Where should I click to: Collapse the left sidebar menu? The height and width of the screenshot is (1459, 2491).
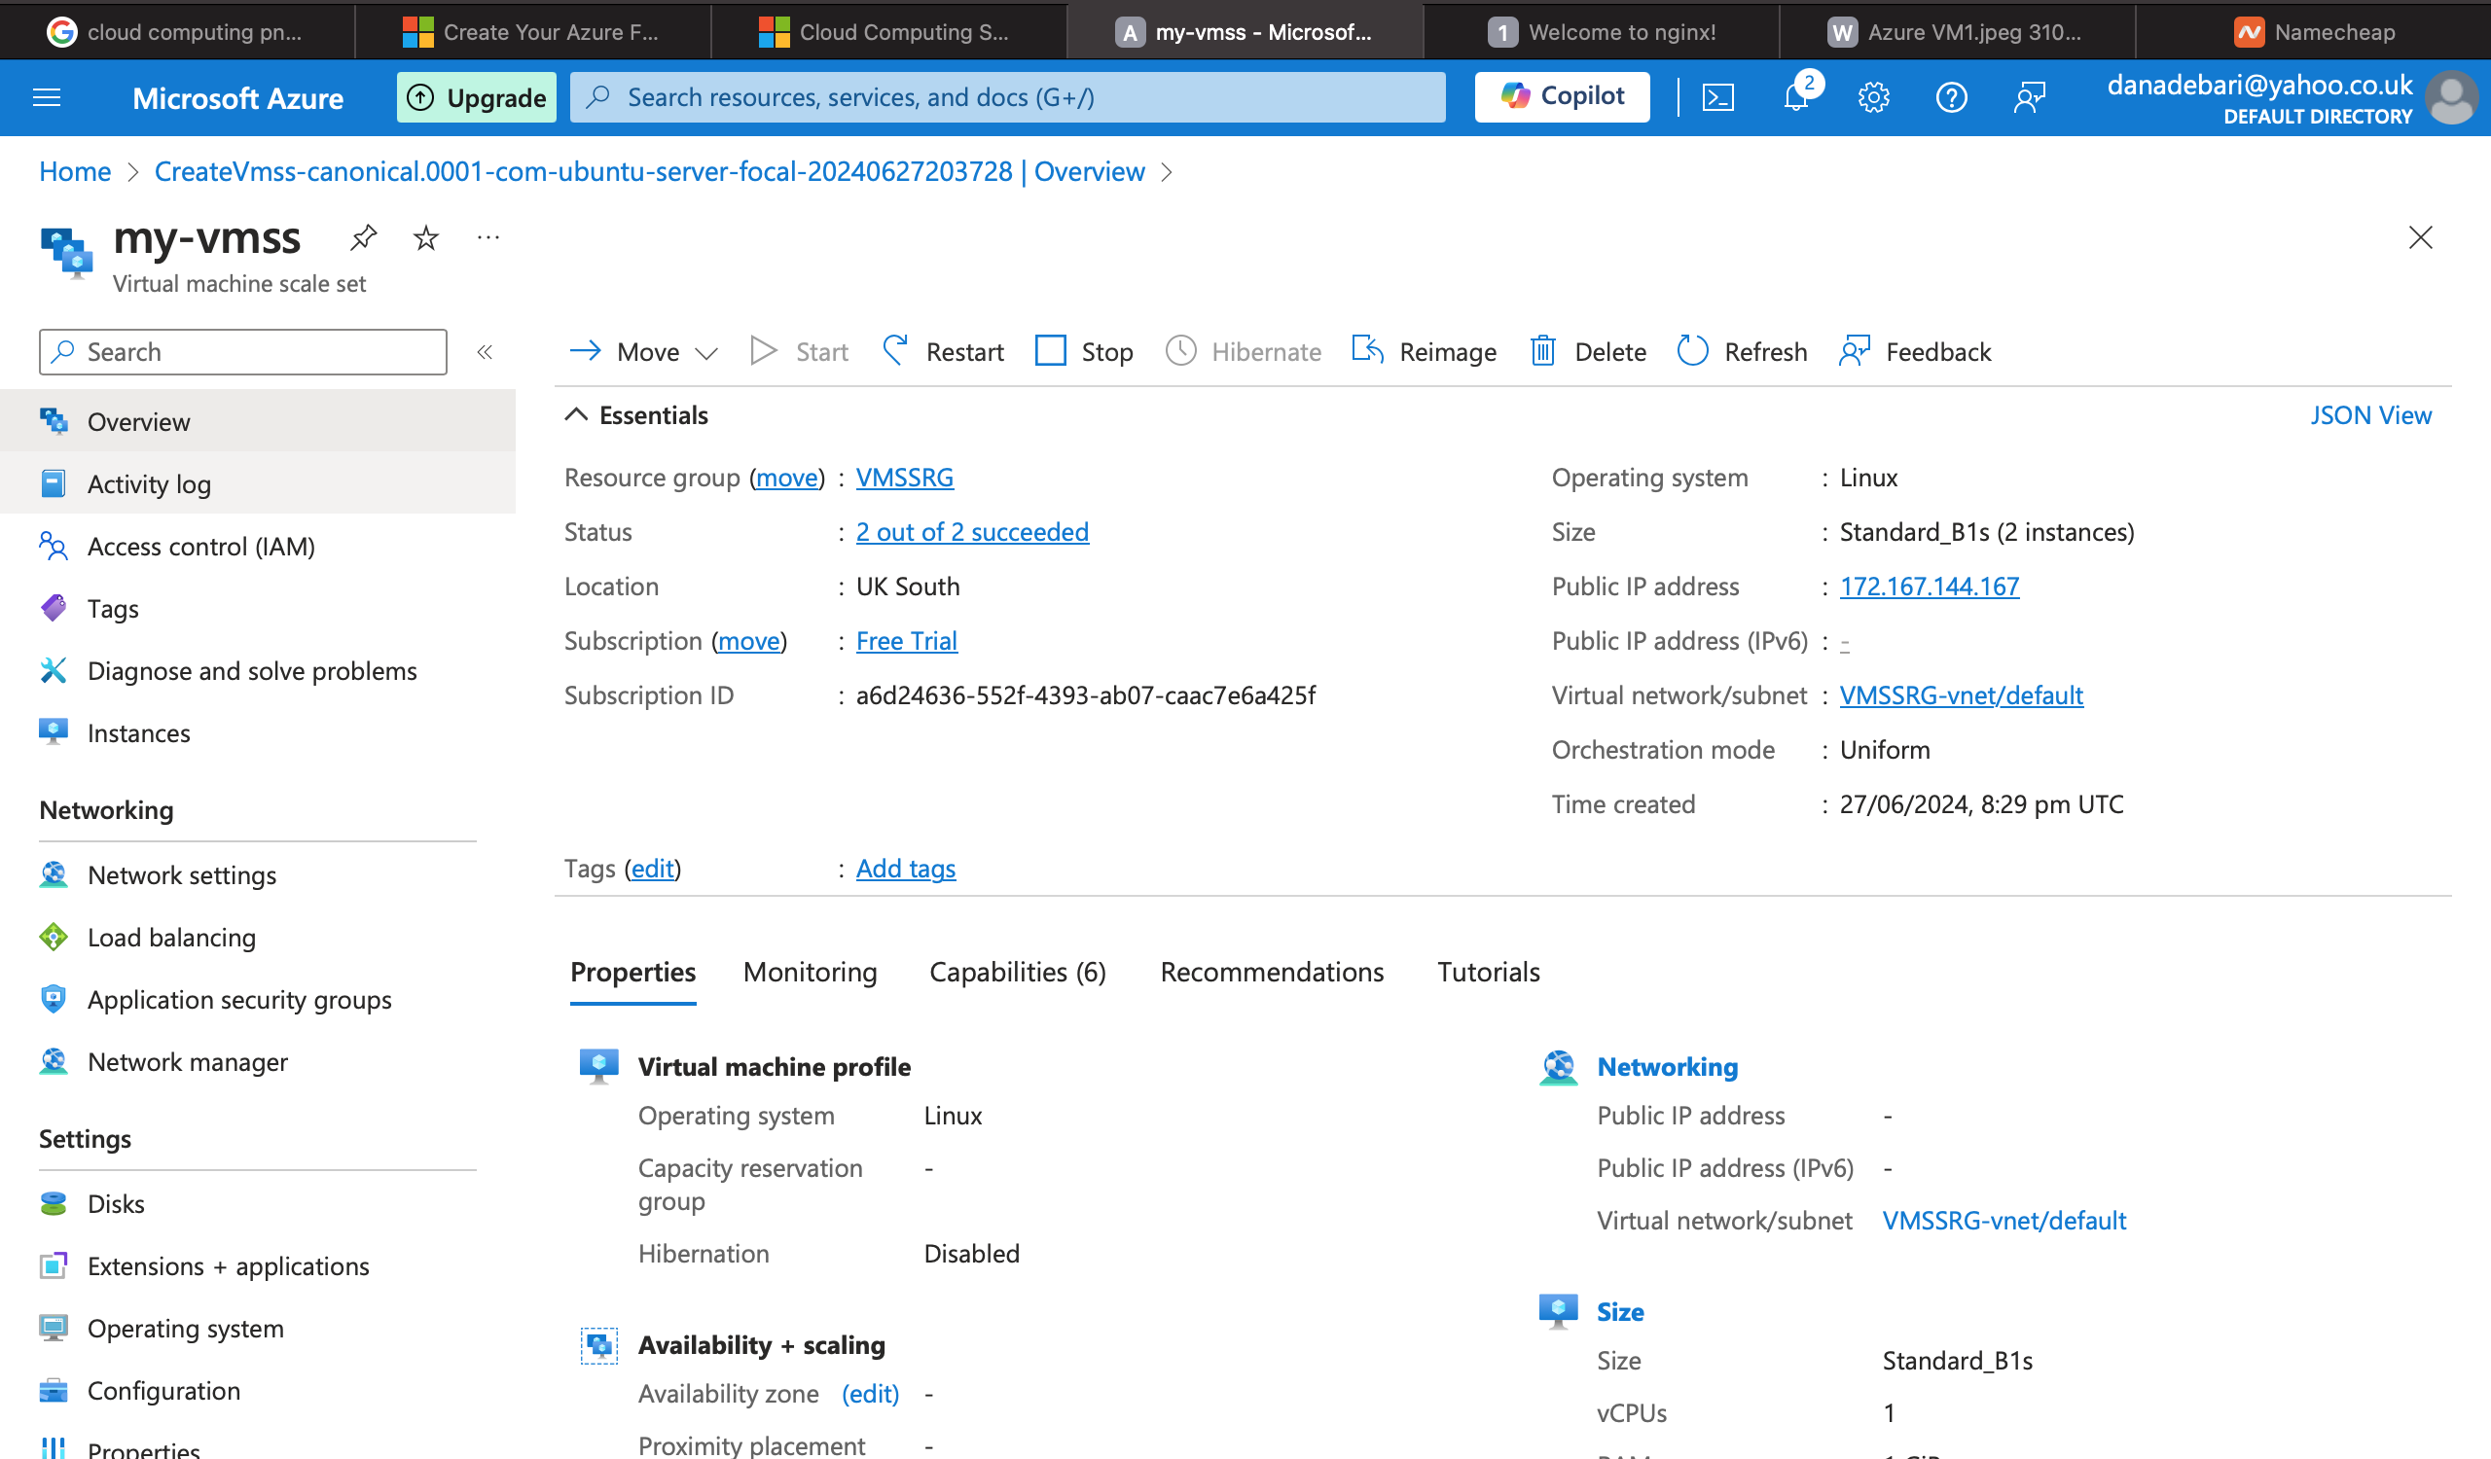pos(485,353)
